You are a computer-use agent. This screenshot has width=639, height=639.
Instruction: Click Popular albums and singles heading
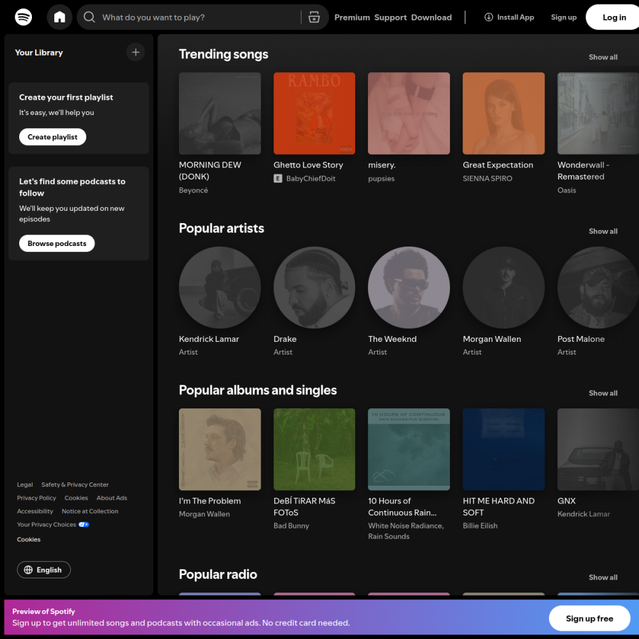click(258, 390)
